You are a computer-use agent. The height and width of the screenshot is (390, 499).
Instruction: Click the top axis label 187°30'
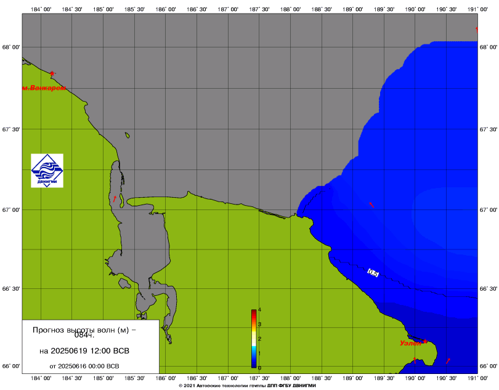[259, 9]
